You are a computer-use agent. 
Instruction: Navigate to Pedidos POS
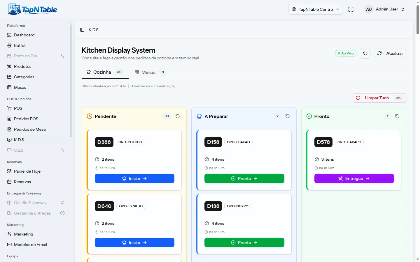tap(36, 119)
